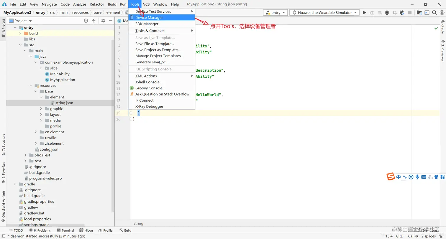Collapse the src folder
446x239 pixels.
coord(20,45)
